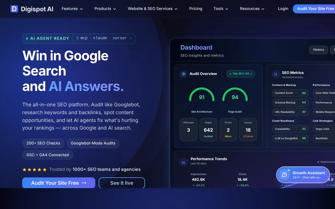Select the Content Score 88 row
The image size is (335, 209).
(x=291, y=93)
